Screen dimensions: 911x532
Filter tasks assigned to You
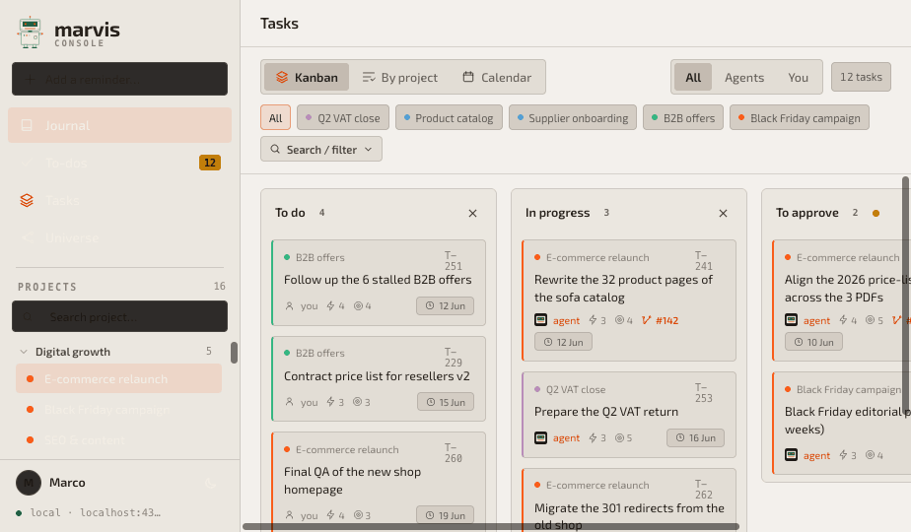point(799,77)
